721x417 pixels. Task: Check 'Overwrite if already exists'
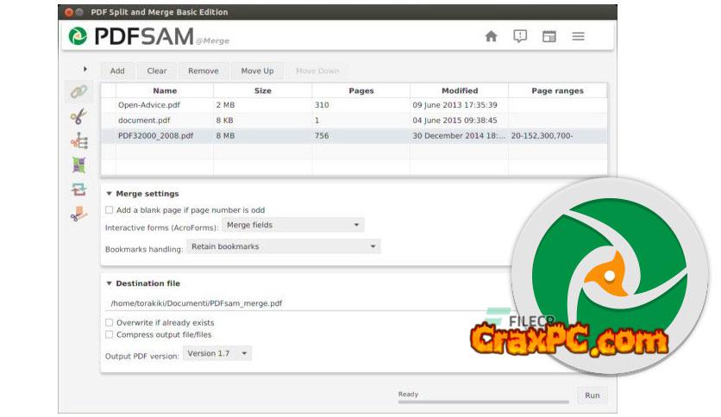(x=110, y=323)
